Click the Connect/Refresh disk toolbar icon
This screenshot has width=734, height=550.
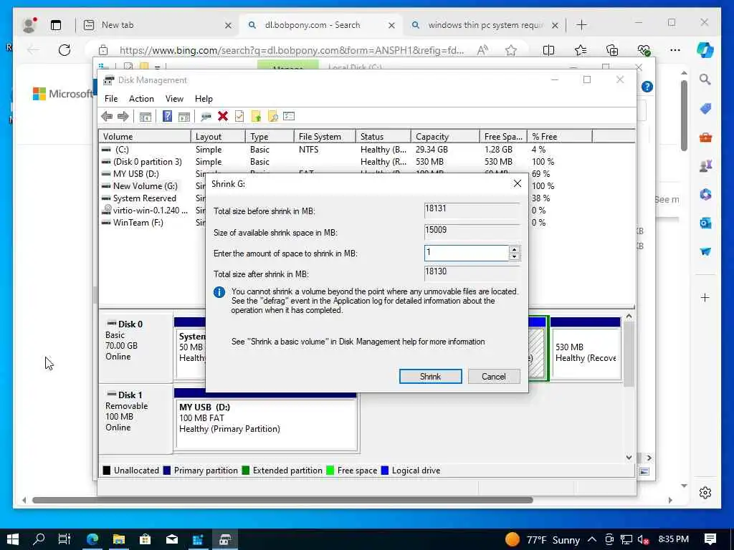point(206,117)
